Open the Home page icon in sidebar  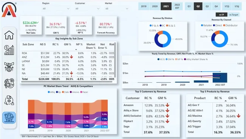pos(9,35)
